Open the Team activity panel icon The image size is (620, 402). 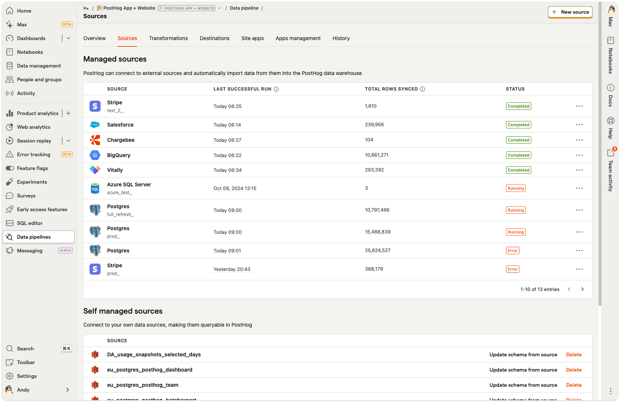[610, 153]
